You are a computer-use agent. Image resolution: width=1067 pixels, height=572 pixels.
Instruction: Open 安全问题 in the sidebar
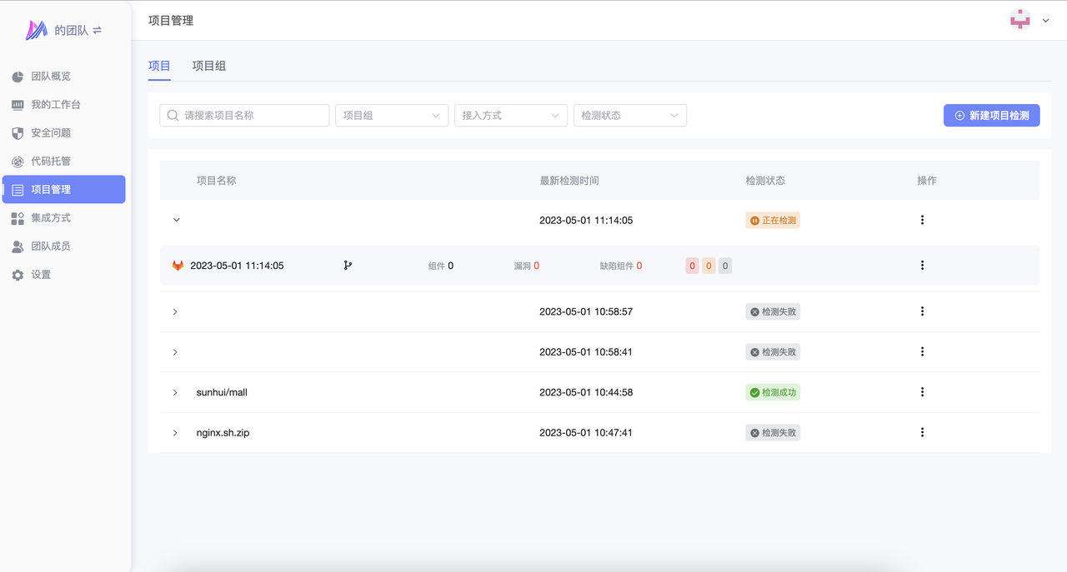pos(51,133)
